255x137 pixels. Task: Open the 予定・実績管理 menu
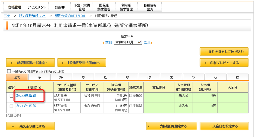tap(82, 7)
